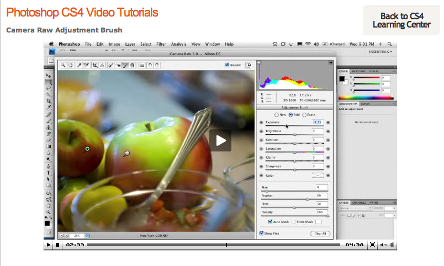Select the Adjustment Brush tool
444x266 pixels.
point(125,65)
